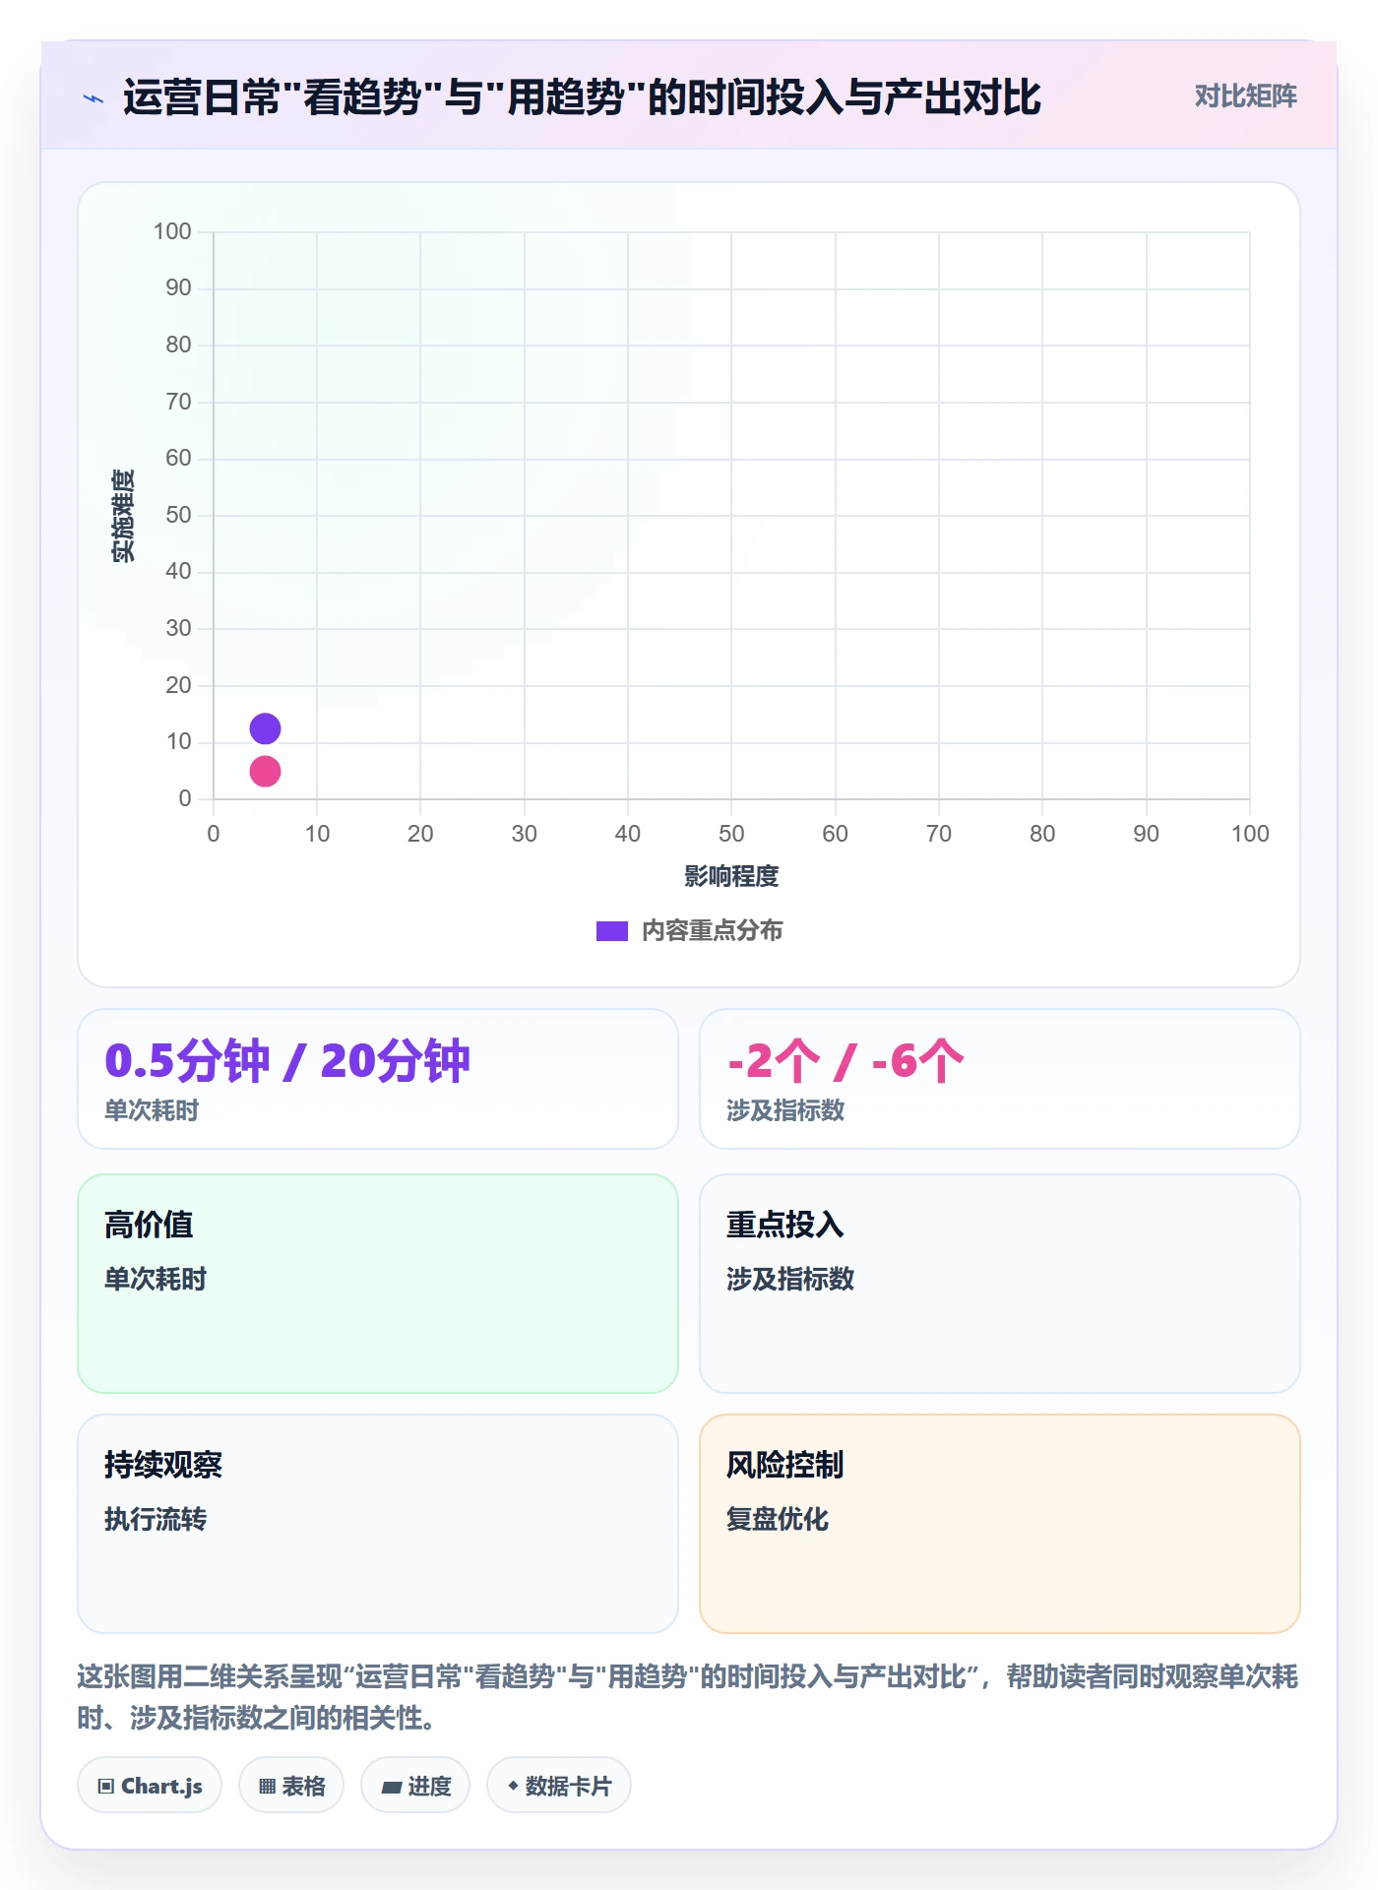This screenshot has width=1378, height=1890.
Task: Select the 对比矩阵 badge in the header
Action: (x=1245, y=95)
